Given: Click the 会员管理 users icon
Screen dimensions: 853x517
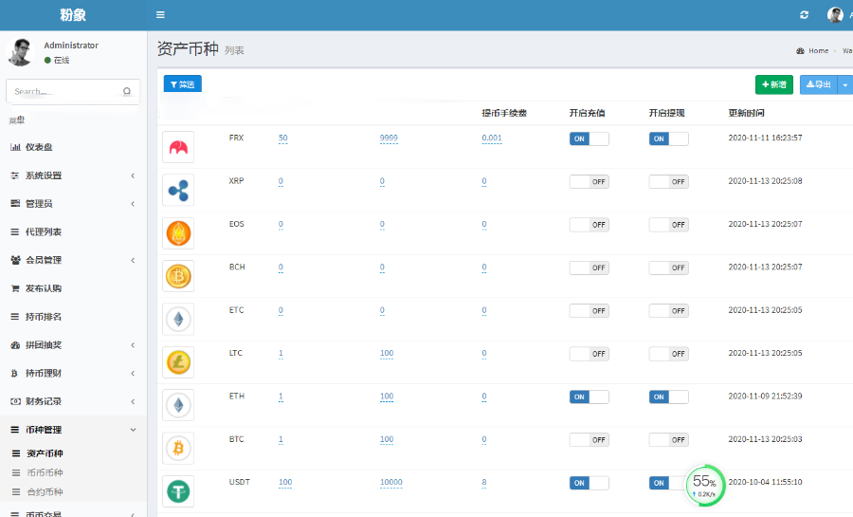Looking at the screenshot, I should click(x=15, y=260).
